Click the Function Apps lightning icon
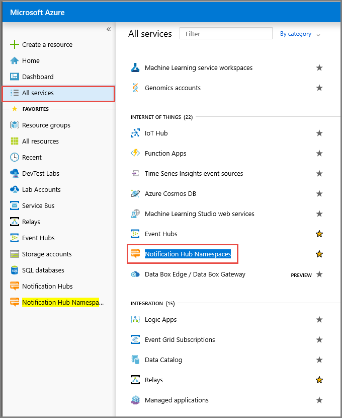 (135, 153)
